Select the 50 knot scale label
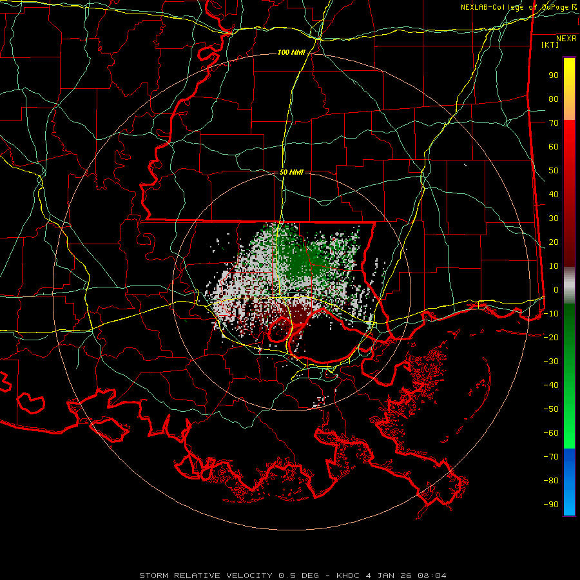The image size is (580, 580). tap(554, 171)
